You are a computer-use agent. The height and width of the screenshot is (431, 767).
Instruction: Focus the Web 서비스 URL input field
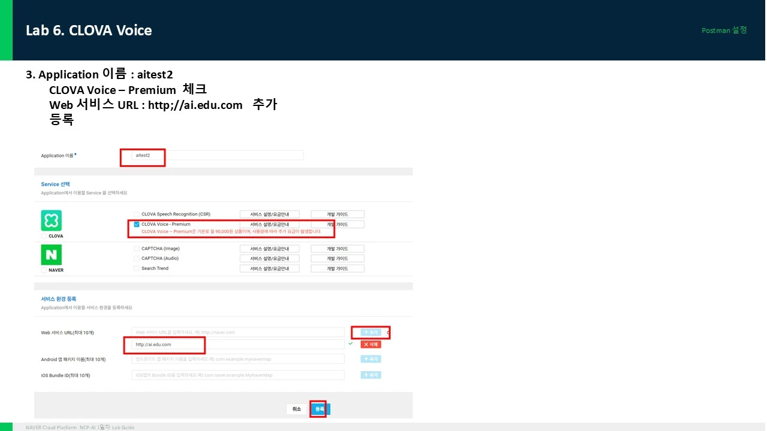[x=238, y=332]
